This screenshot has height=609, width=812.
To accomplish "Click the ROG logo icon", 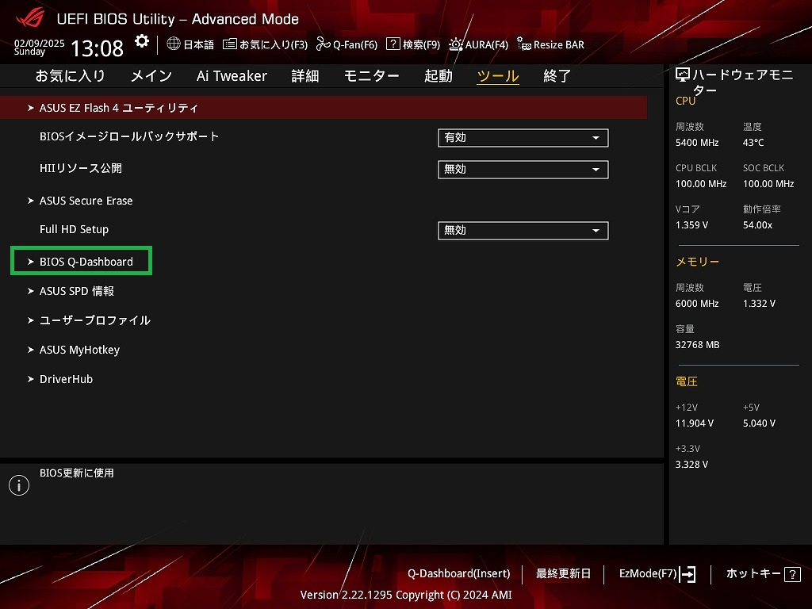I will coord(31,17).
